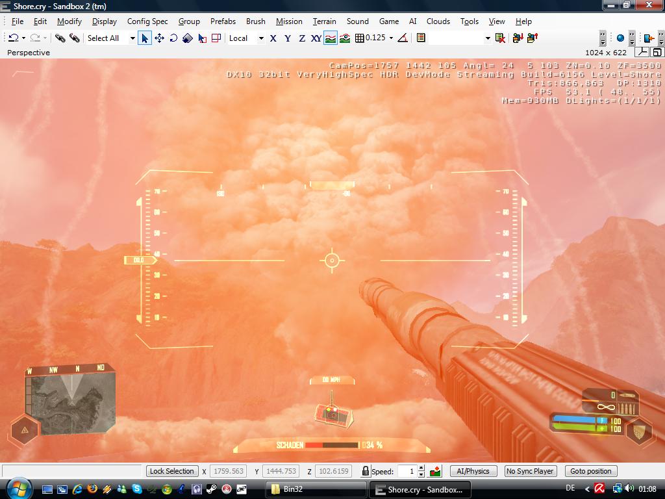The image size is (665, 499).
Task: Increase the Speed value with the stepper
Action: coord(421,468)
